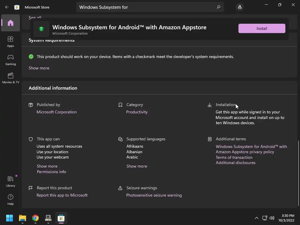Click the "Afrikaans" language entry

tap(135, 146)
